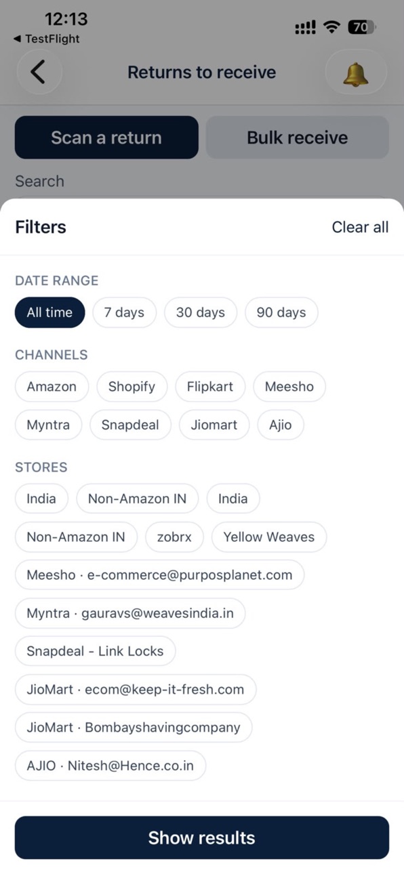Screen dimensions: 404x874
Task: Filter by Myntra channel
Action: click(x=48, y=425)
